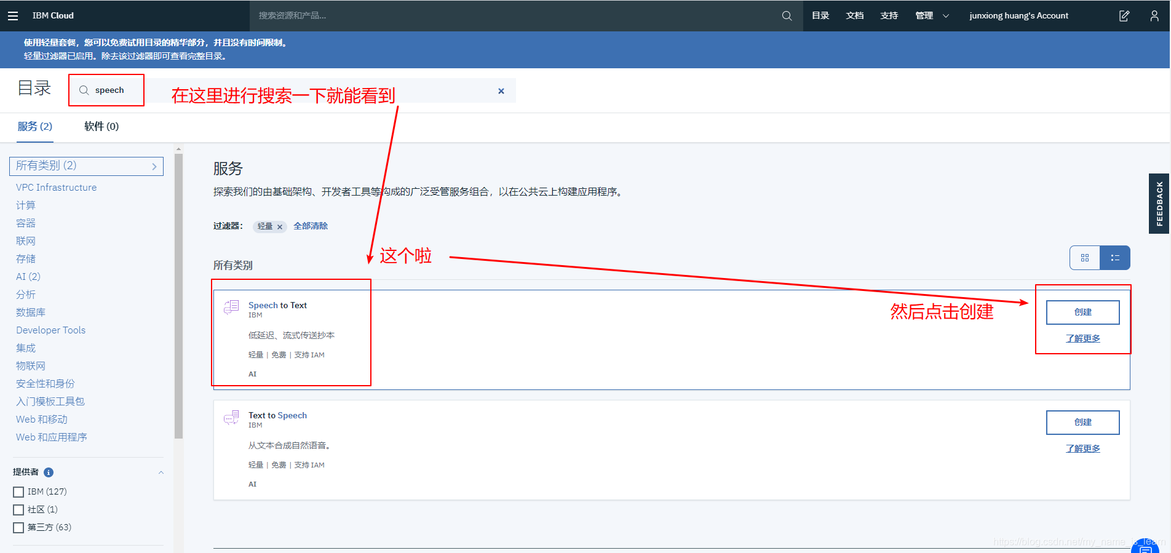
Task: Select VPC Infrastructure category
Action: click(x=56, y=188)
